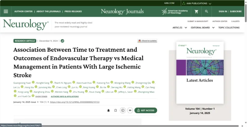
Task: Expand the AAN Publications dropdown
Action: [x=197, y=3]
